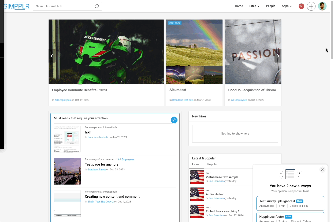Click the blue megaphone icon on Must reads
Screen dimensions: 334x222
[x=174, y=120]
